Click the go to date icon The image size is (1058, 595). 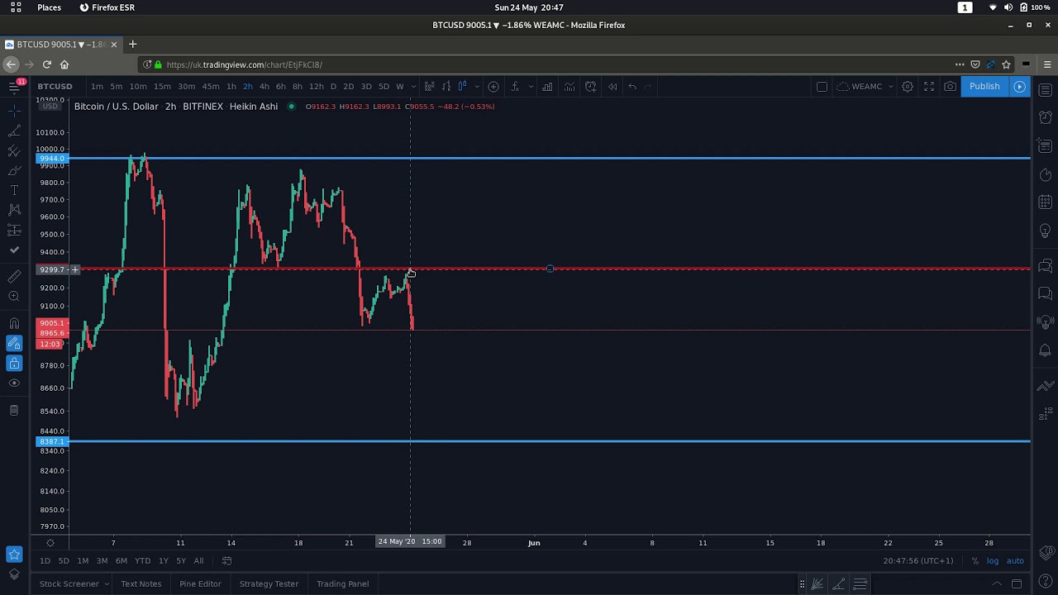(226, 560)
